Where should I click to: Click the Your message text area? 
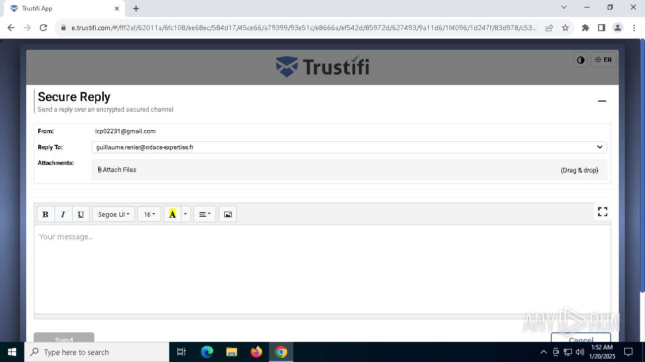pos(322,269)
